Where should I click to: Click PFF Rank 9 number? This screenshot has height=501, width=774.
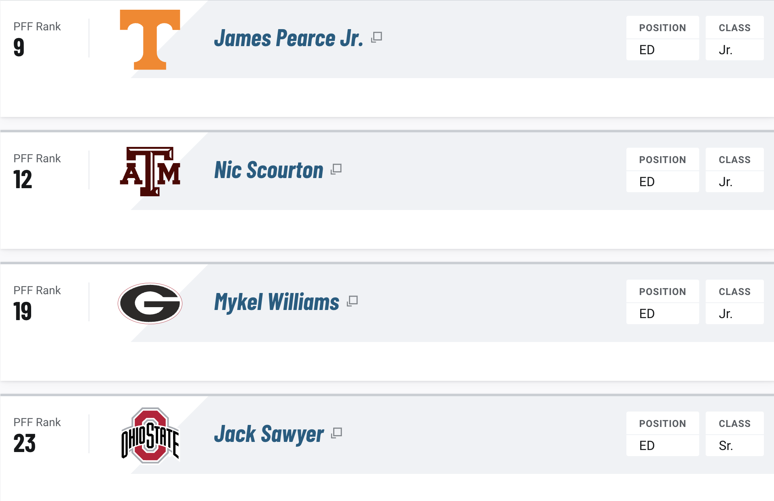[19, 47]
